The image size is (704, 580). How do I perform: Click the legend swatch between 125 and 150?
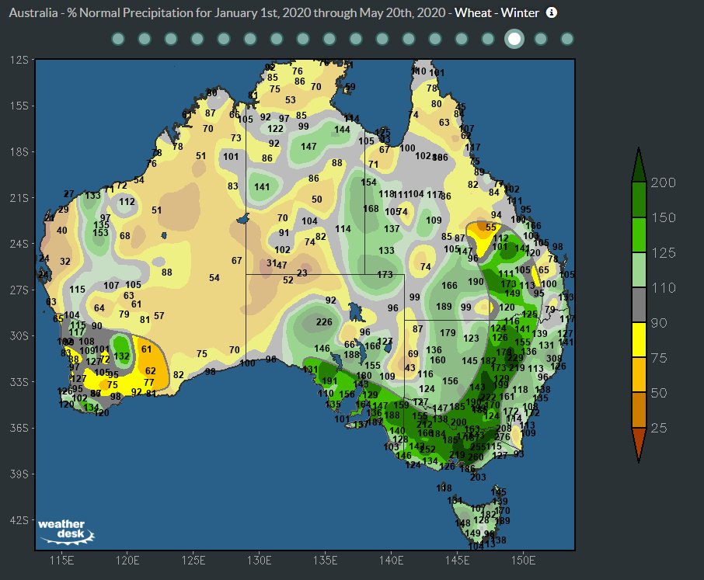coord(639,234)
